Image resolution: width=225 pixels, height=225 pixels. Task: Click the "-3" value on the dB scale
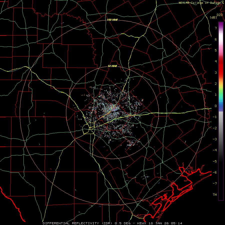215,139
